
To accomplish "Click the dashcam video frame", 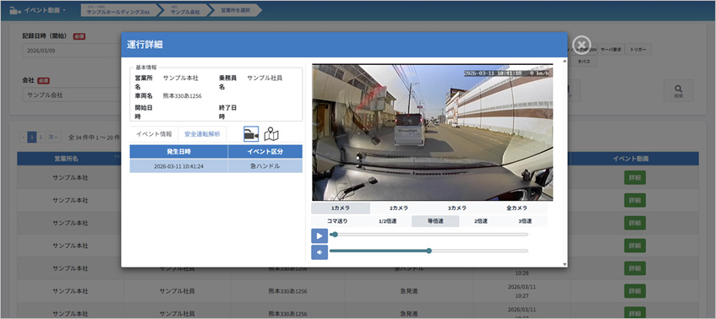I will coord(433,132).
